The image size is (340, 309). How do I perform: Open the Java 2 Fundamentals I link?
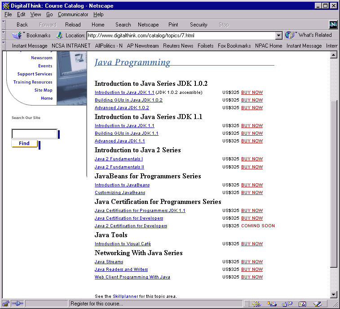click(119, 159)
